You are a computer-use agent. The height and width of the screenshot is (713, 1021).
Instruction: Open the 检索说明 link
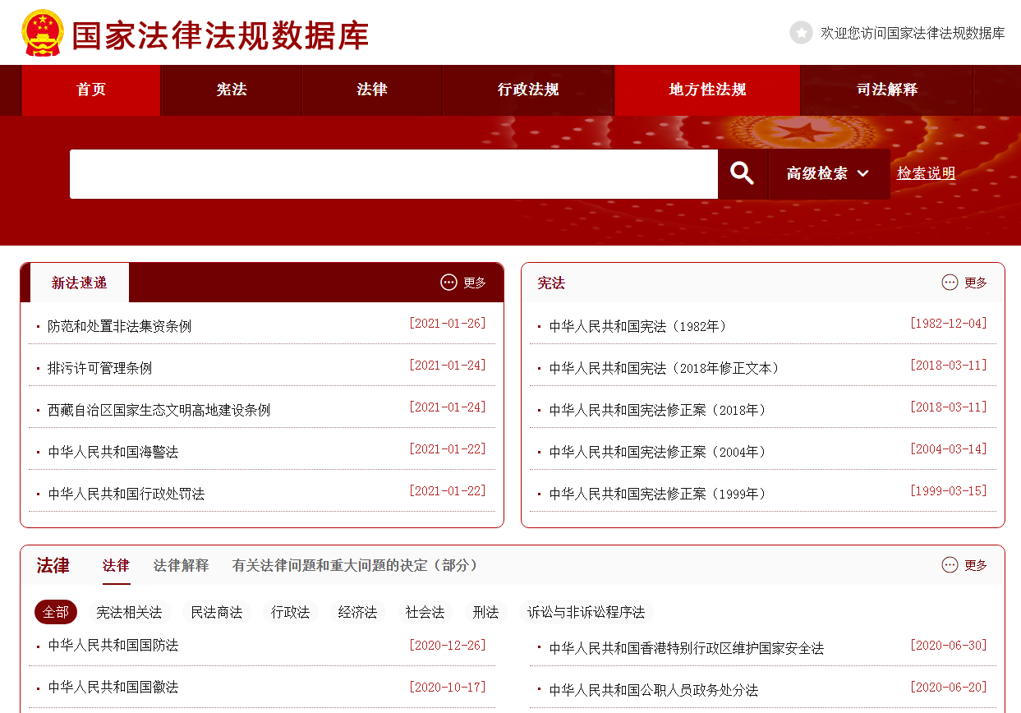[926, 173]
